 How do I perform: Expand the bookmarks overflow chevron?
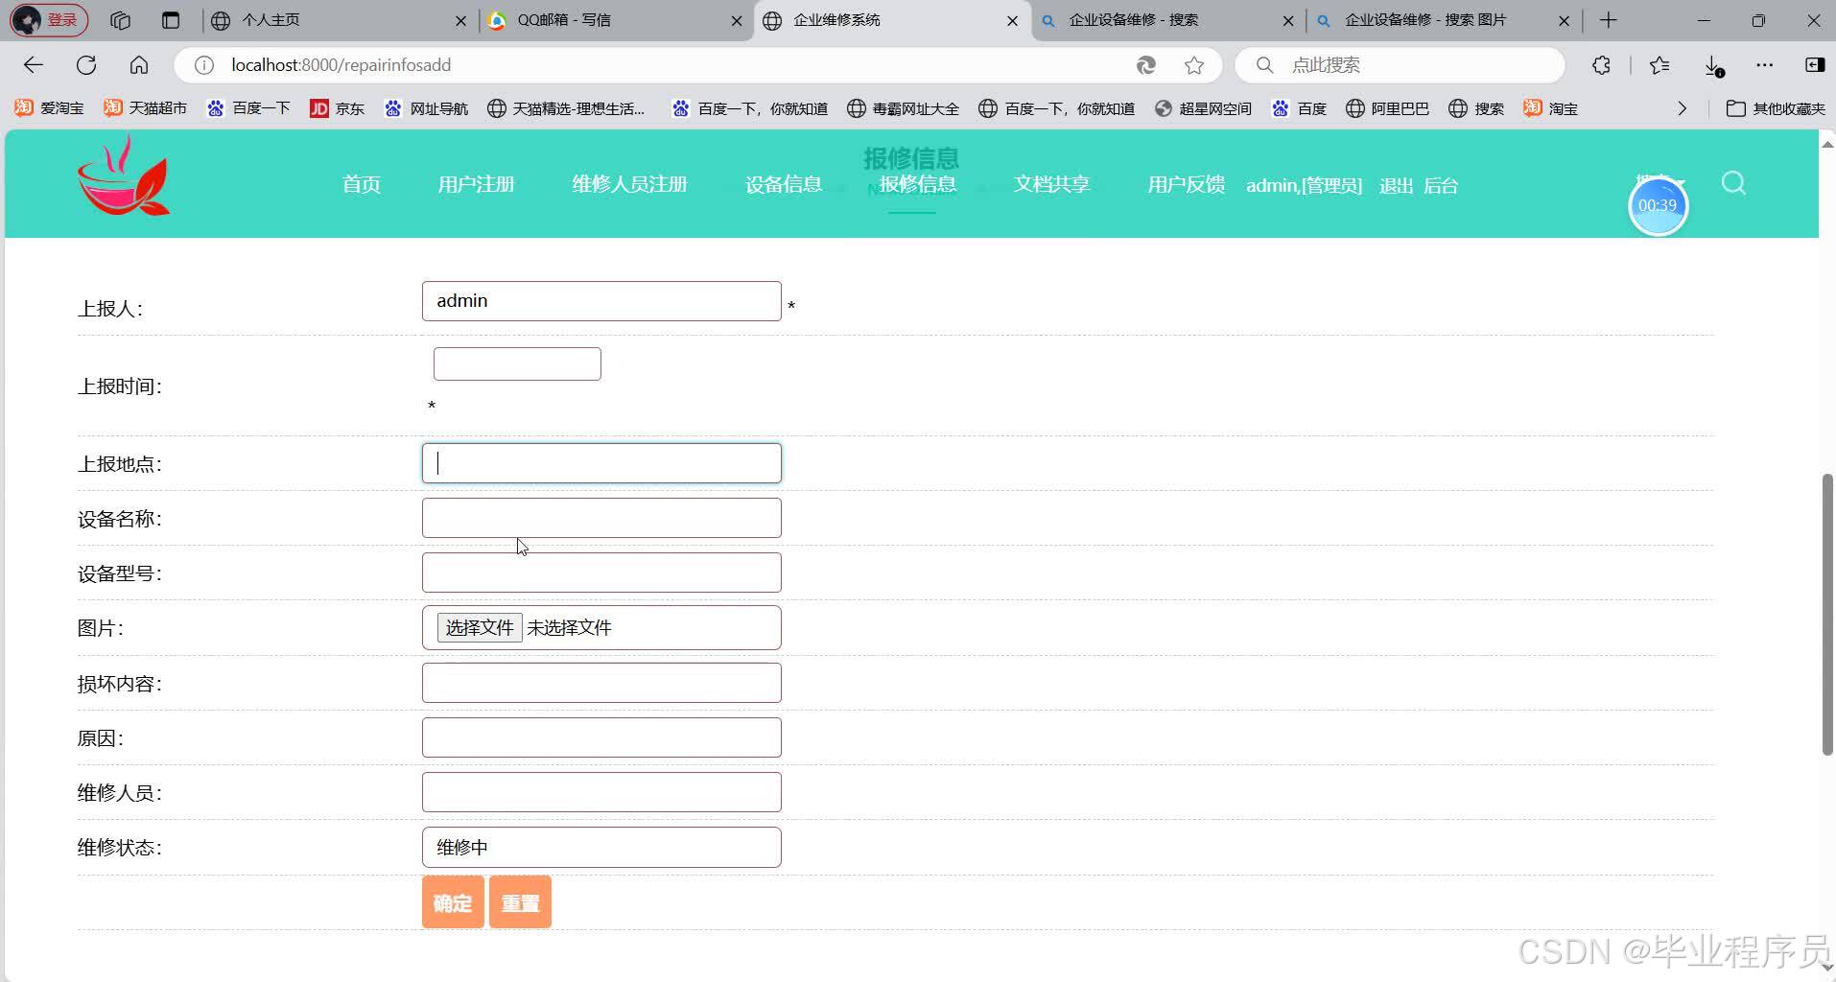[x=1682, y=108]
